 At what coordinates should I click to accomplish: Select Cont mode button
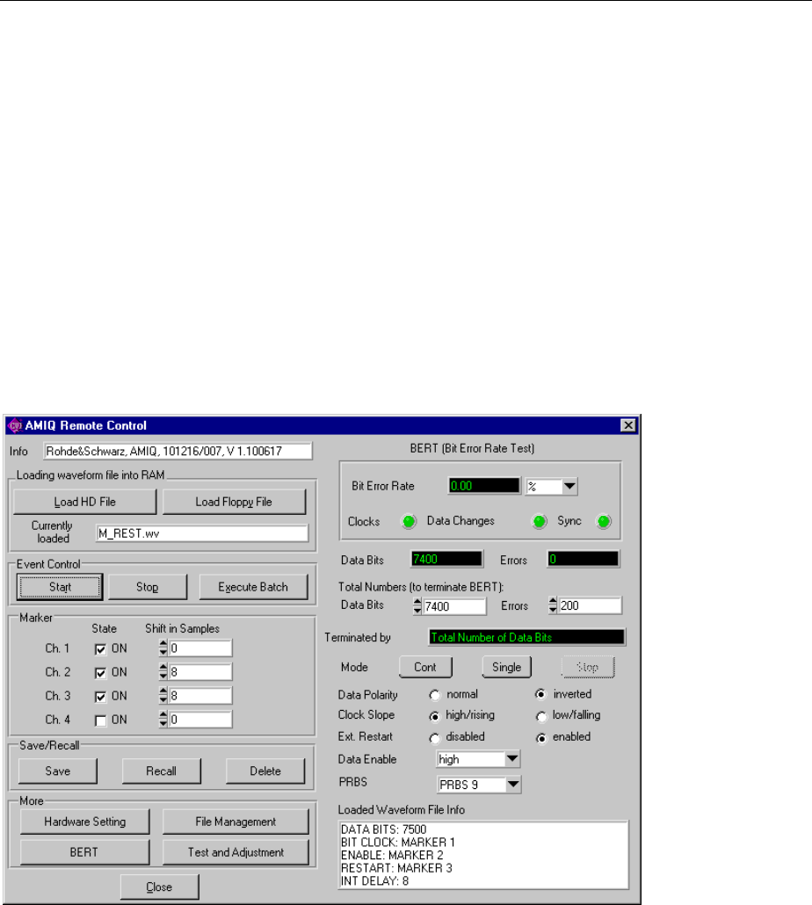[425, 667]
